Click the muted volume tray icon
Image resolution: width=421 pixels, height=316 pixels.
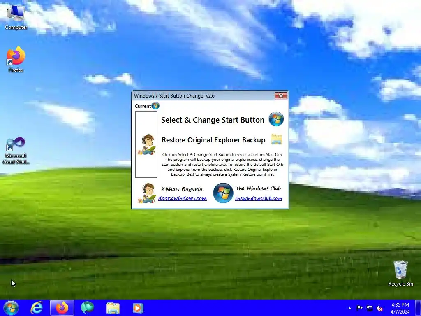(379, 308)
